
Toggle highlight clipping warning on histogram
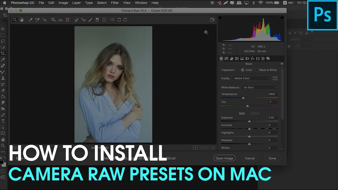pyautogui.click(x=282, y=18)
